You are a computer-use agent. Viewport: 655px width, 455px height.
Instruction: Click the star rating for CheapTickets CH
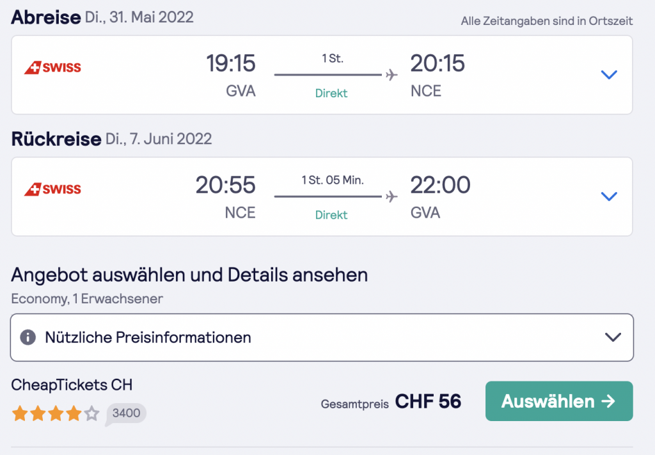[55, 414]
